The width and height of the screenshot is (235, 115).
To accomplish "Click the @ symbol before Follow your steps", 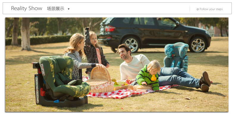I will click(x=198, y=9).
